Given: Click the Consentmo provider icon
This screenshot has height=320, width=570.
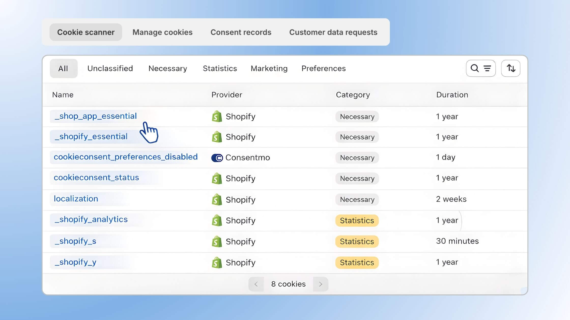Looking at the screenshot, I should click(x=217, y=157).
